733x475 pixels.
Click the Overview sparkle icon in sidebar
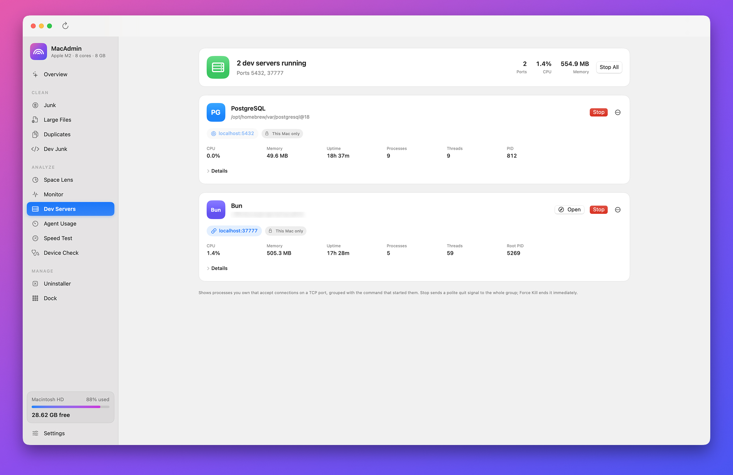[x=35, y=74]
